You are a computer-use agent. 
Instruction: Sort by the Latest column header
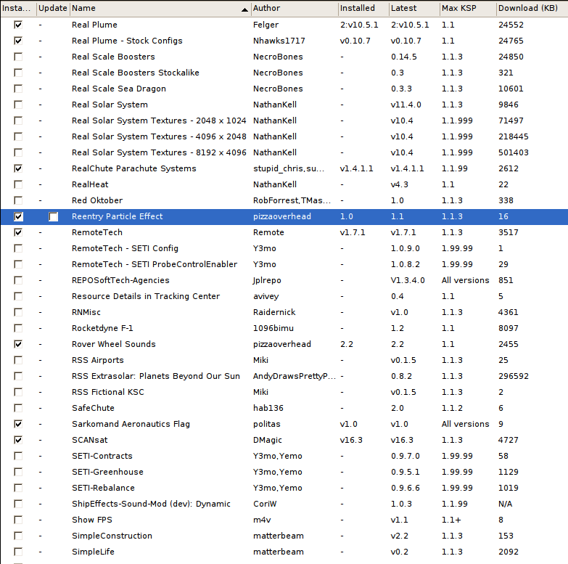pos(414,8)
